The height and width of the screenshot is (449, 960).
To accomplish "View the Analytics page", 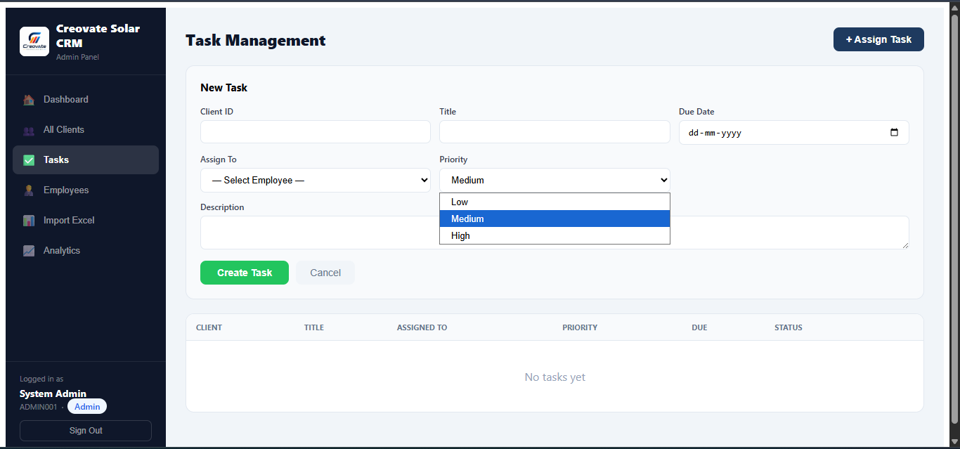I will 86,251.
